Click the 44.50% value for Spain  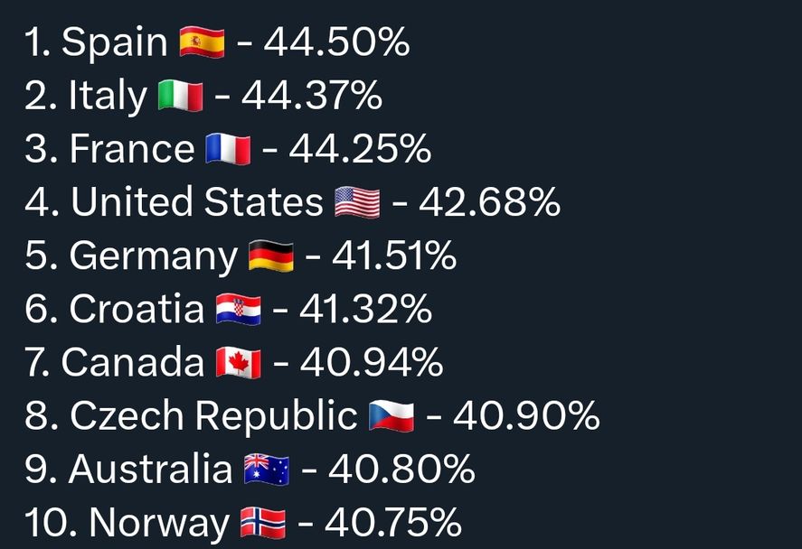(x=336, y=42)
